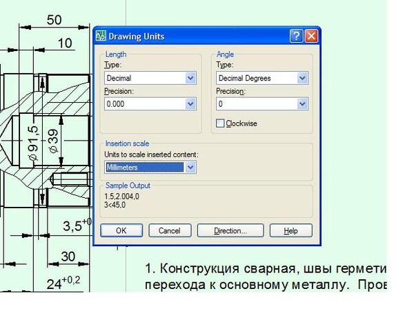Close the Drawing Units dialog with X
414x331 pixels.
point(311,36)
